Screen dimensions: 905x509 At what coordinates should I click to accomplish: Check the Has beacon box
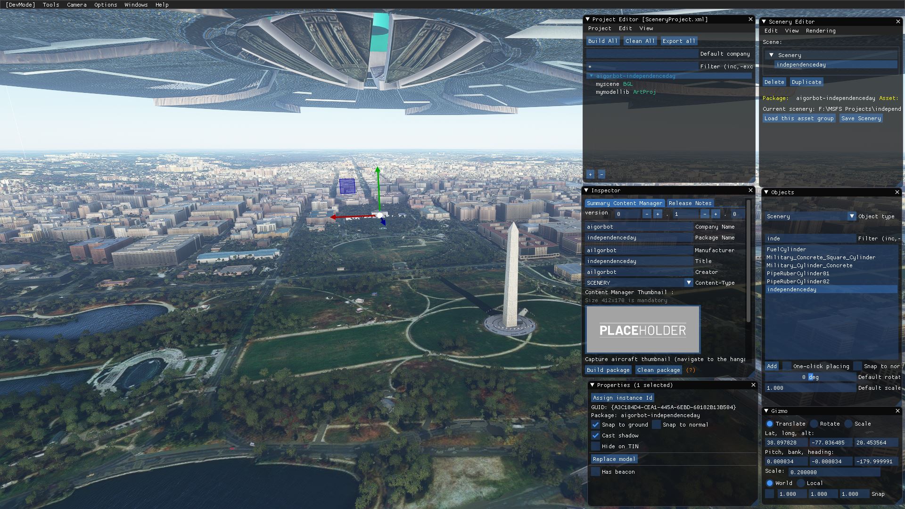(596, 472)
